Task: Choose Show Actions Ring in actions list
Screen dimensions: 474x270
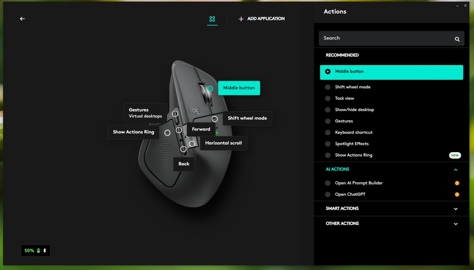Action: [x=354, y=155]
